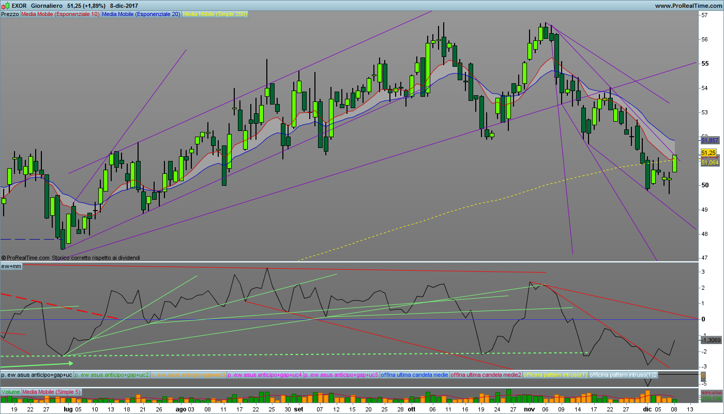Select the Volume panel label
Viewport: 724px width, 414px height.
(10, 392)
